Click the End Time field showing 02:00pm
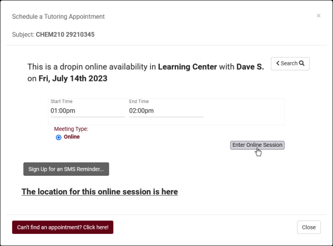This screenshot has width=333, height=246. tap(166, 111)
